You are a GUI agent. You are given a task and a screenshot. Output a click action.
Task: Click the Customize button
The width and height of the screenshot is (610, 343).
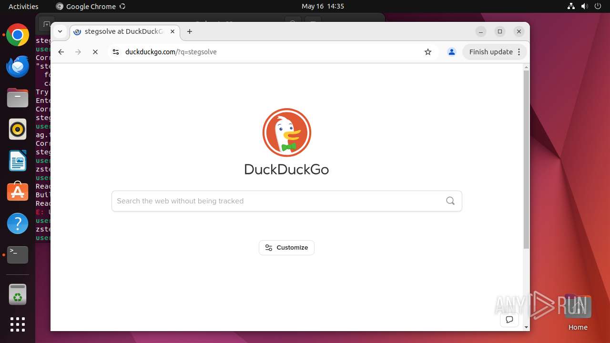pyautogui.click(x=286, y=248)
